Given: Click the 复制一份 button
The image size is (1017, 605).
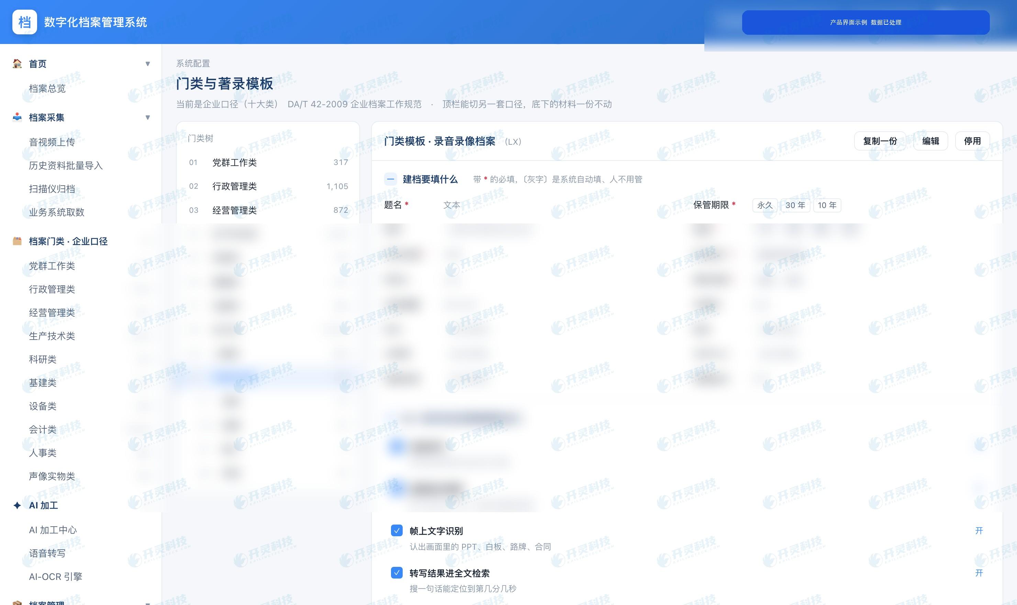Looking at the screenshot, I should 880,141.
